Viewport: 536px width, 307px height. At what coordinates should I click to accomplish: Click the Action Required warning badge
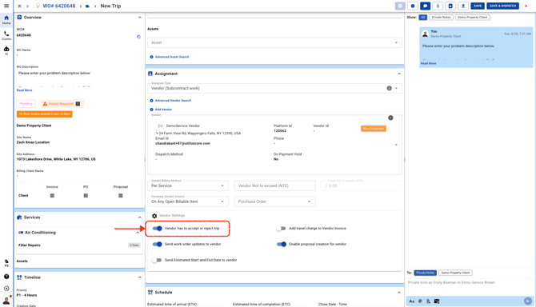click(62, 104)
